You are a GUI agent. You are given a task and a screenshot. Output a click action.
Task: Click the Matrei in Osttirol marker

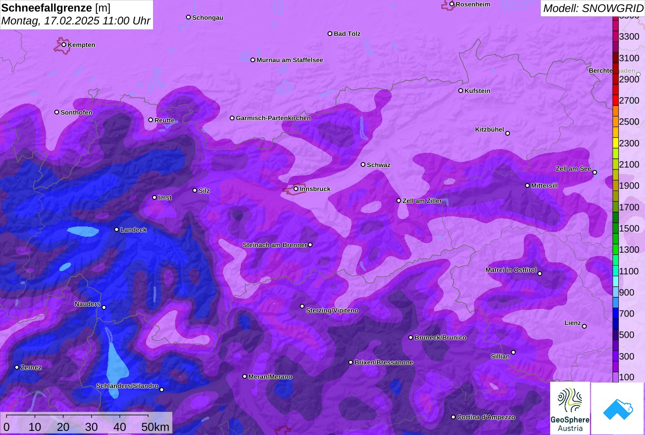coord(539,273)
